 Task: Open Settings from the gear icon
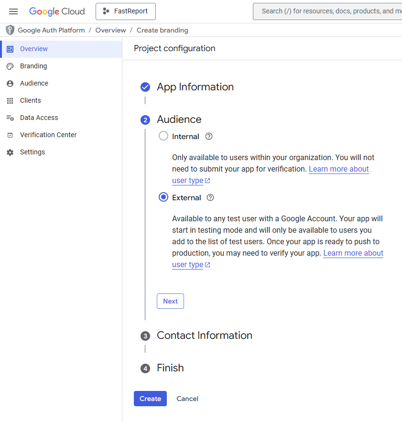[10, 152]
